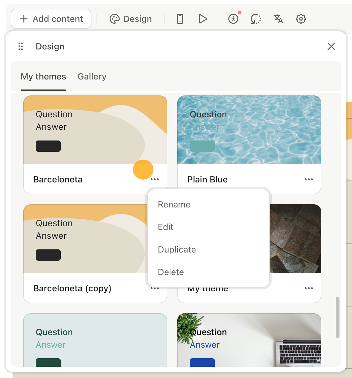The height and width of the screenshot is (378, 352).
Task: Choose Delete from the context menu
Action: 209,272
